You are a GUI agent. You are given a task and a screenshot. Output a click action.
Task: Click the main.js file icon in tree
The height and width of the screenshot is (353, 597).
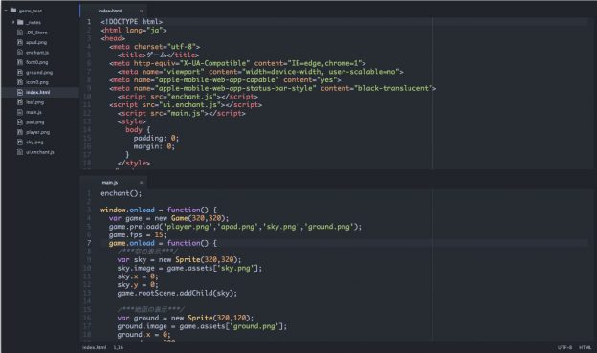[20, 112]
